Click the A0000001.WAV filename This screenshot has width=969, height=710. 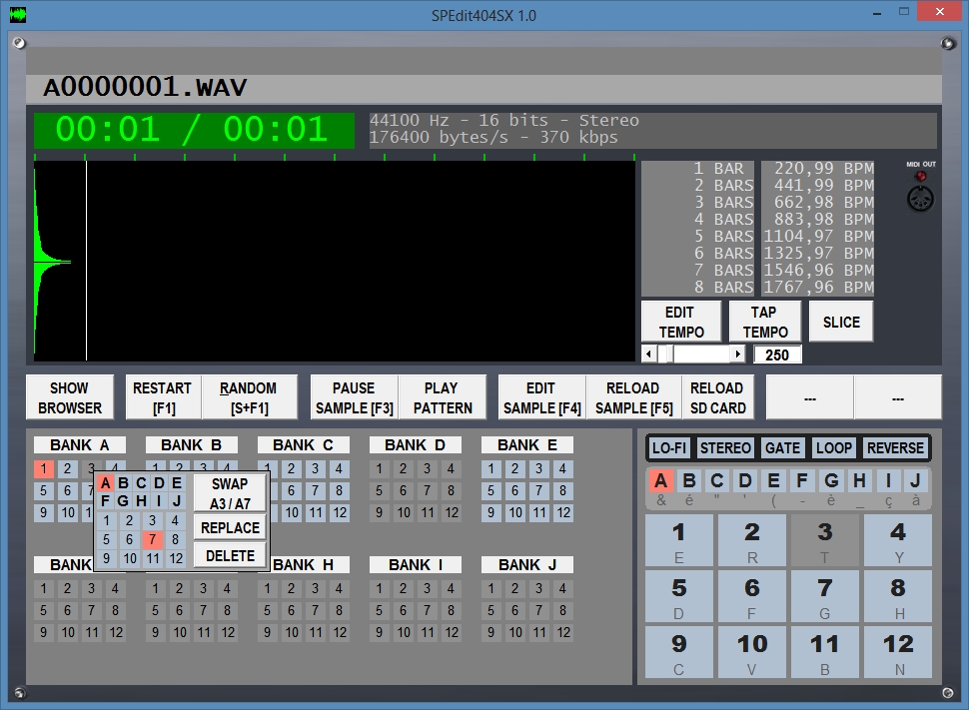(x=145, y=87)
